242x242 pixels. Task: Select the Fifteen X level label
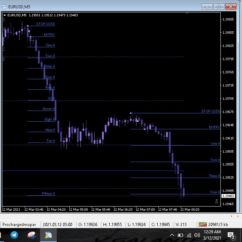(x=48, y=194)
